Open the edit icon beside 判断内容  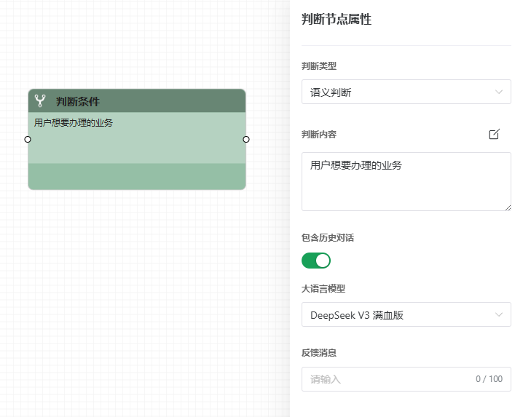pos(494,134)
